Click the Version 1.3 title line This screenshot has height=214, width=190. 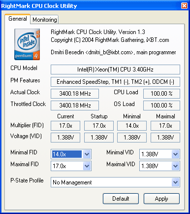pos(98,32)
